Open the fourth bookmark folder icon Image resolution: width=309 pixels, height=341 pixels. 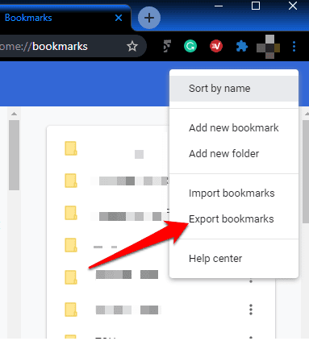click(71, 245)
